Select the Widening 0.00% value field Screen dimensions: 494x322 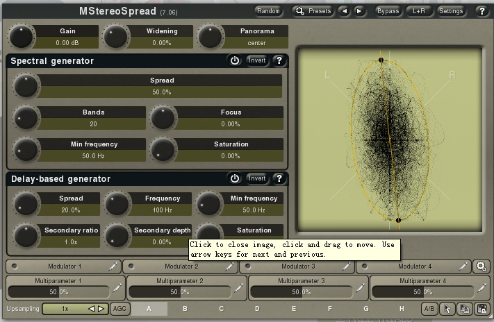pyautogui.click(x=162, y=43)
